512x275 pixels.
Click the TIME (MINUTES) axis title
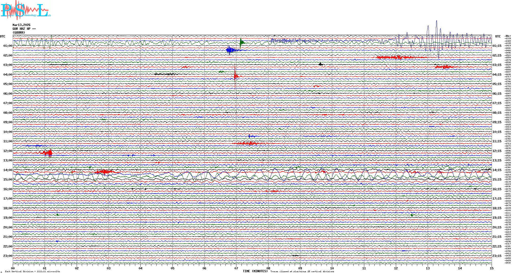tap(255, 271)
